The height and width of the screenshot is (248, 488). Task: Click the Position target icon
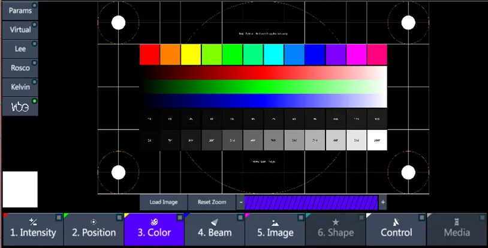94,222
